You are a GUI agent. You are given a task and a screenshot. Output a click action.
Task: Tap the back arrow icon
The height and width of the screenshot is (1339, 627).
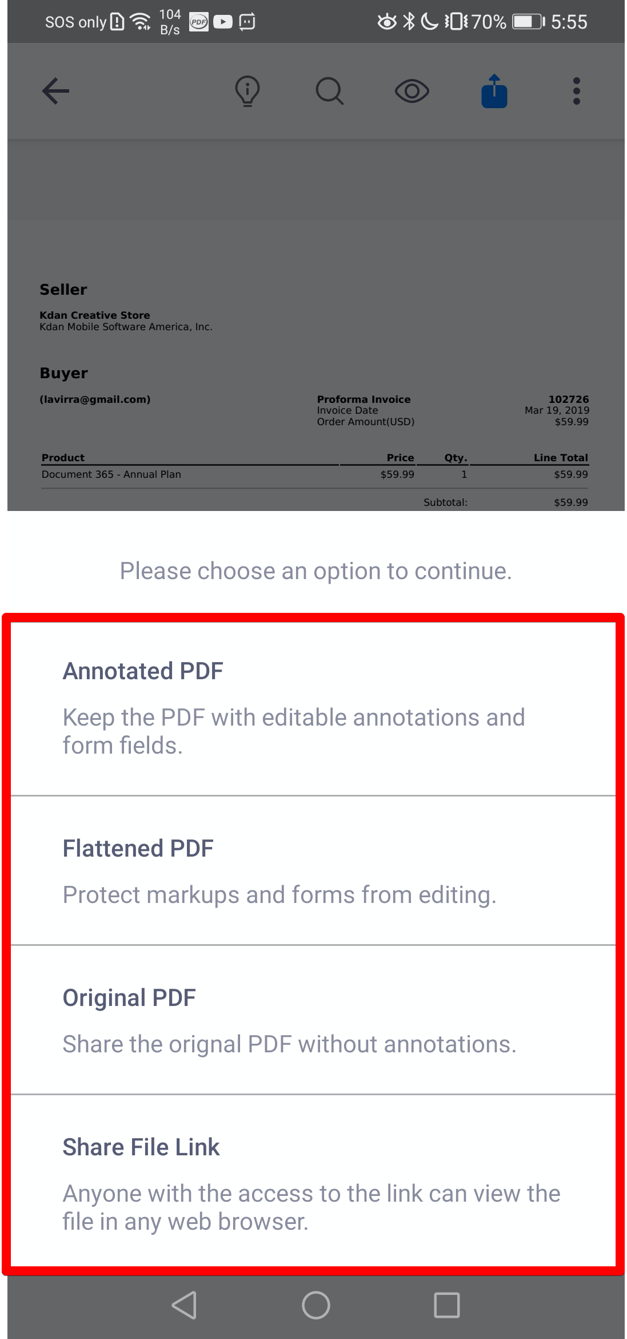(55, 91)
